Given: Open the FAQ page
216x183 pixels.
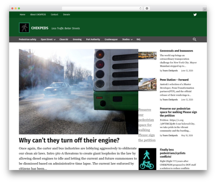Looking at the screenshot, I should tap(138, 39).
